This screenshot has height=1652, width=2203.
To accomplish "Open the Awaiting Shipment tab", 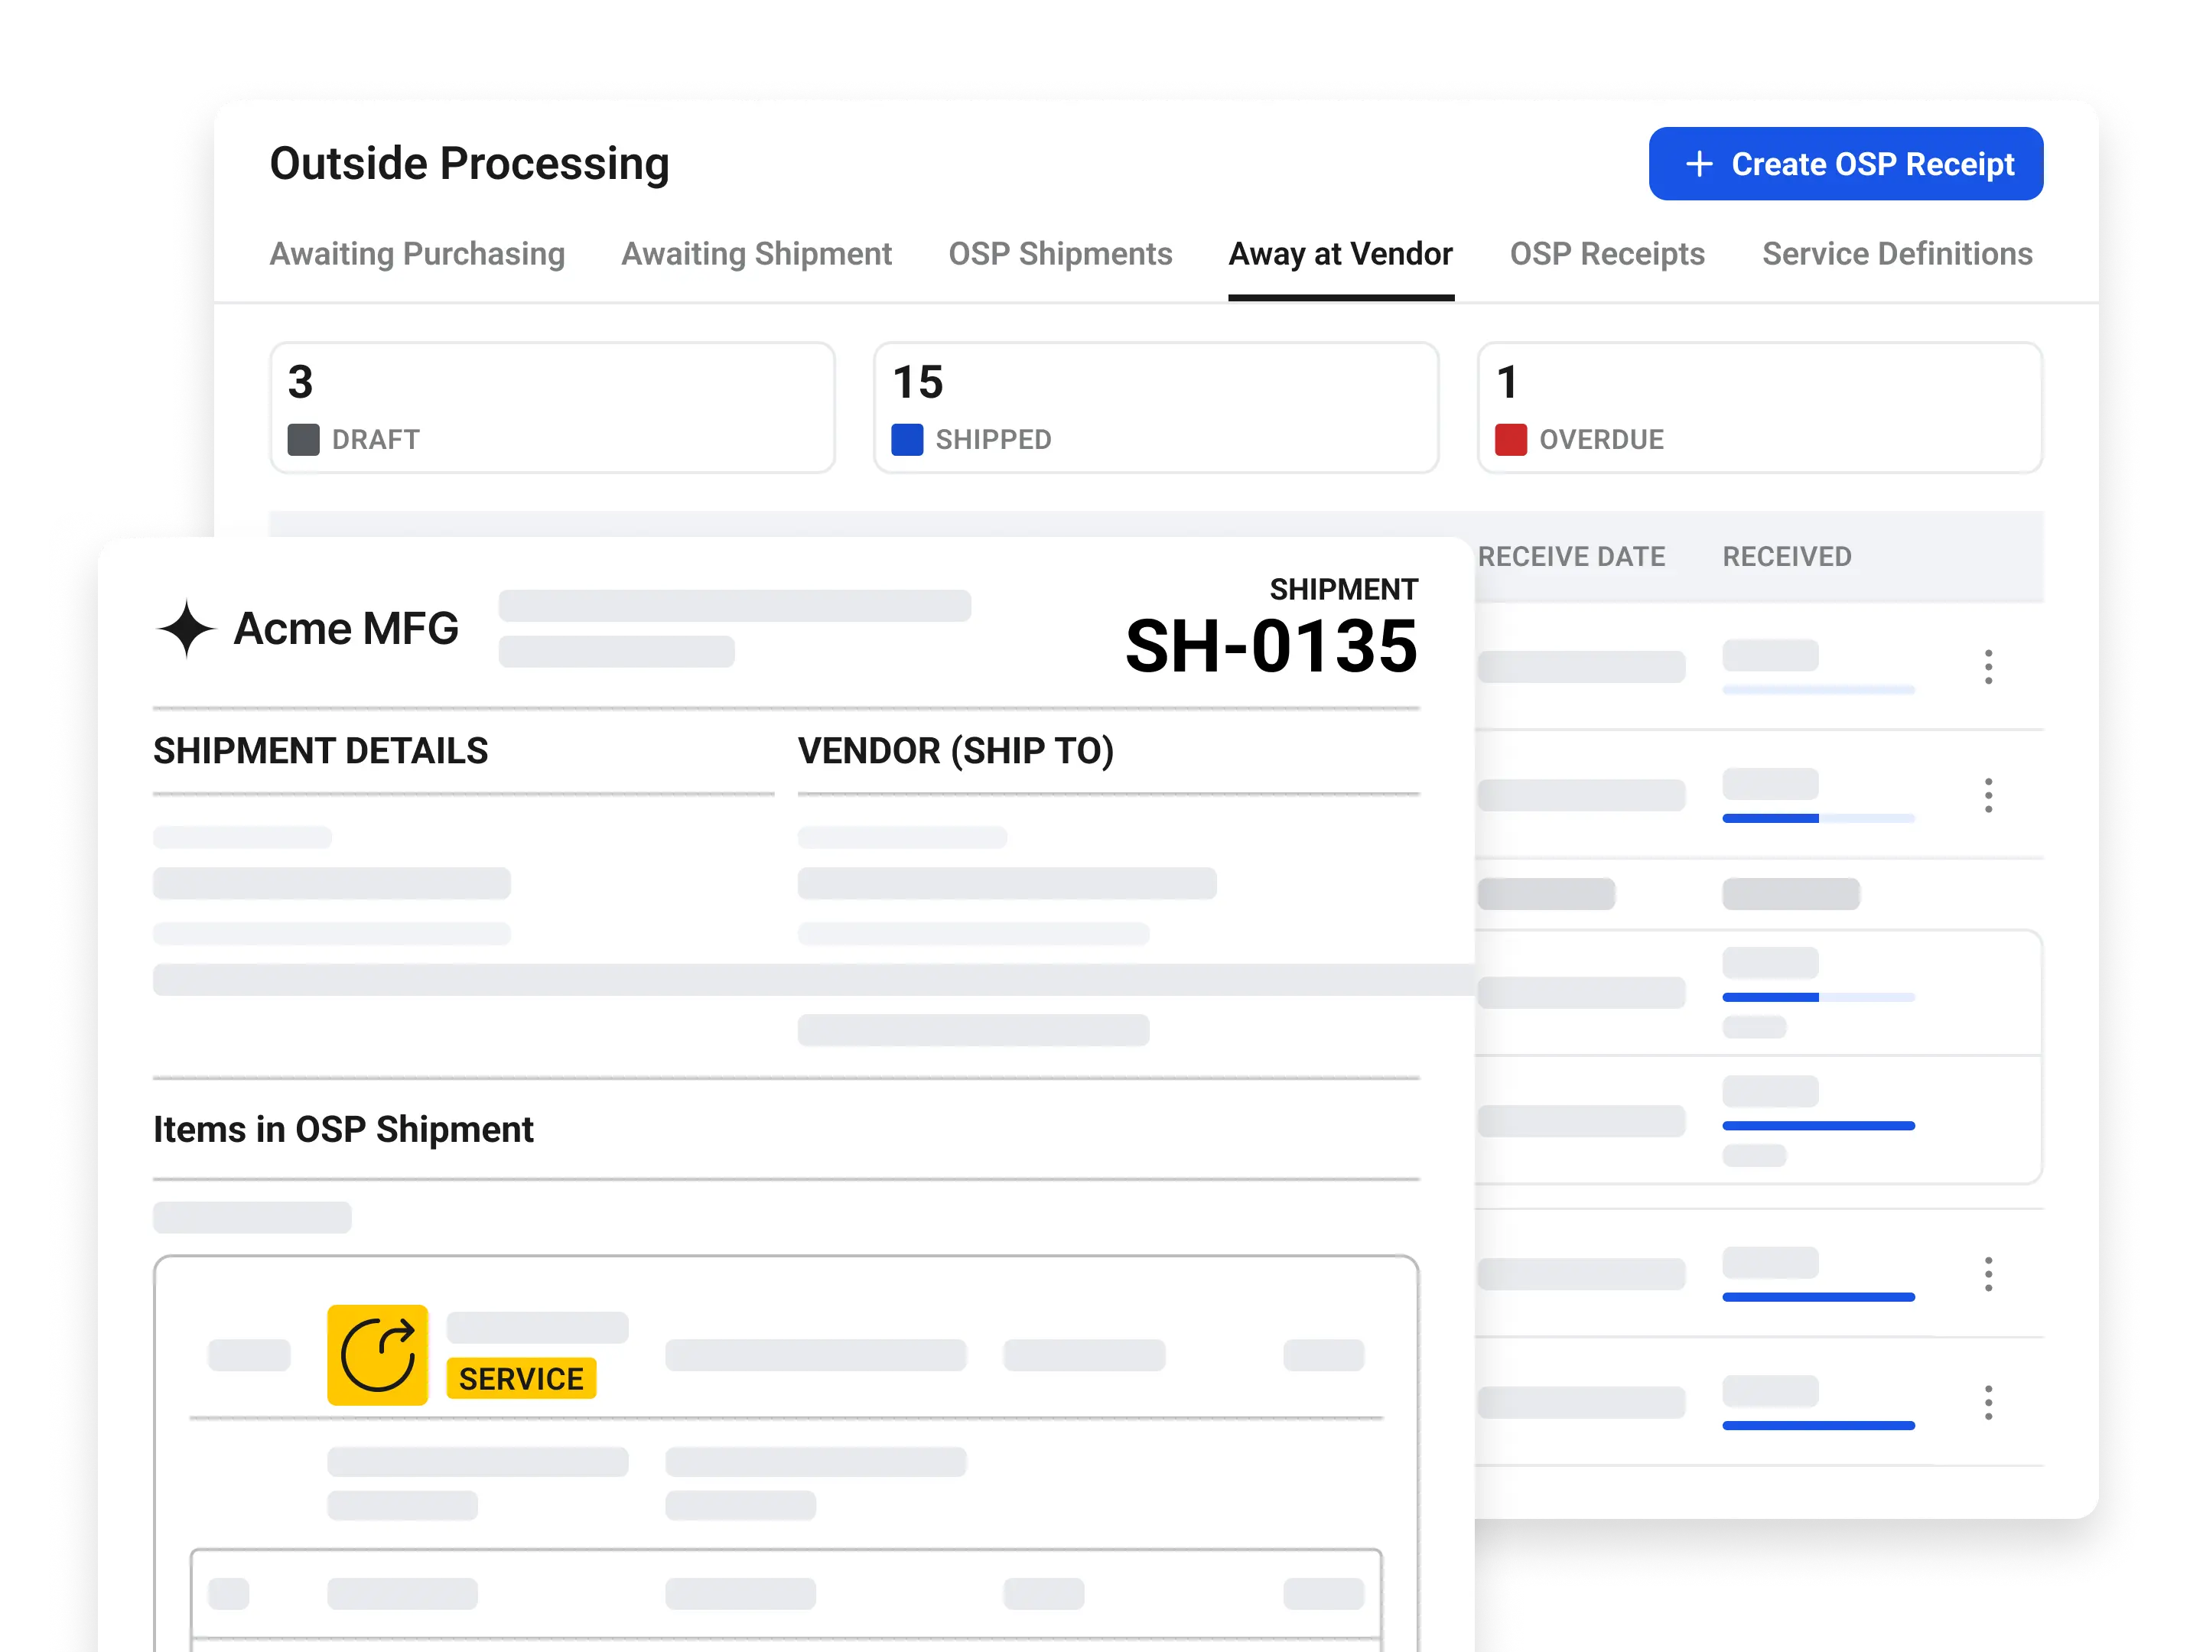I will [757, 254].
